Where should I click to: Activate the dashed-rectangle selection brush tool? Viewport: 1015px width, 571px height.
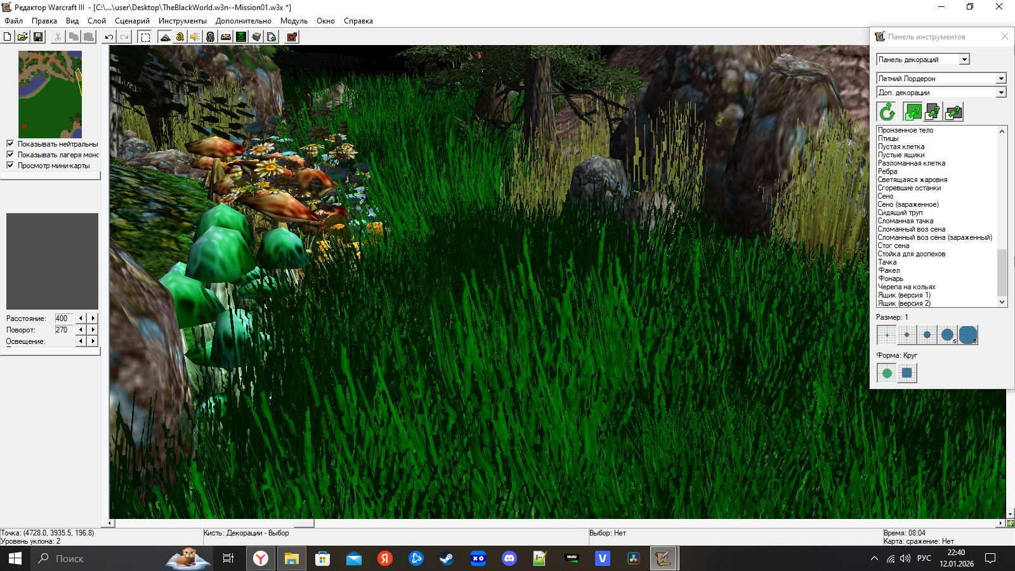pos(145,37)
